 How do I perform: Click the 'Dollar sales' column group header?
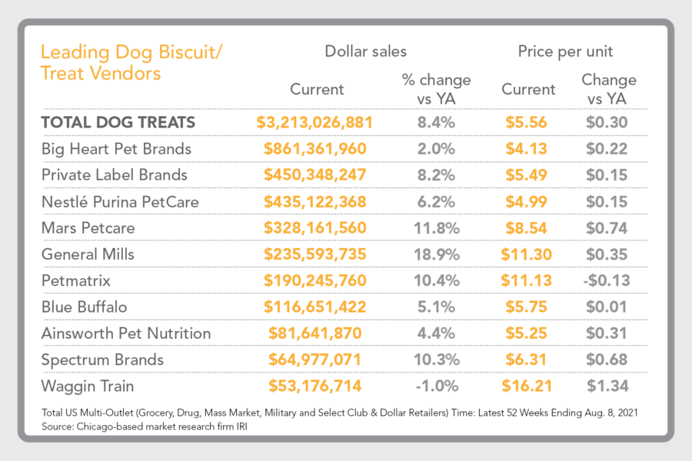coord(365,52)
